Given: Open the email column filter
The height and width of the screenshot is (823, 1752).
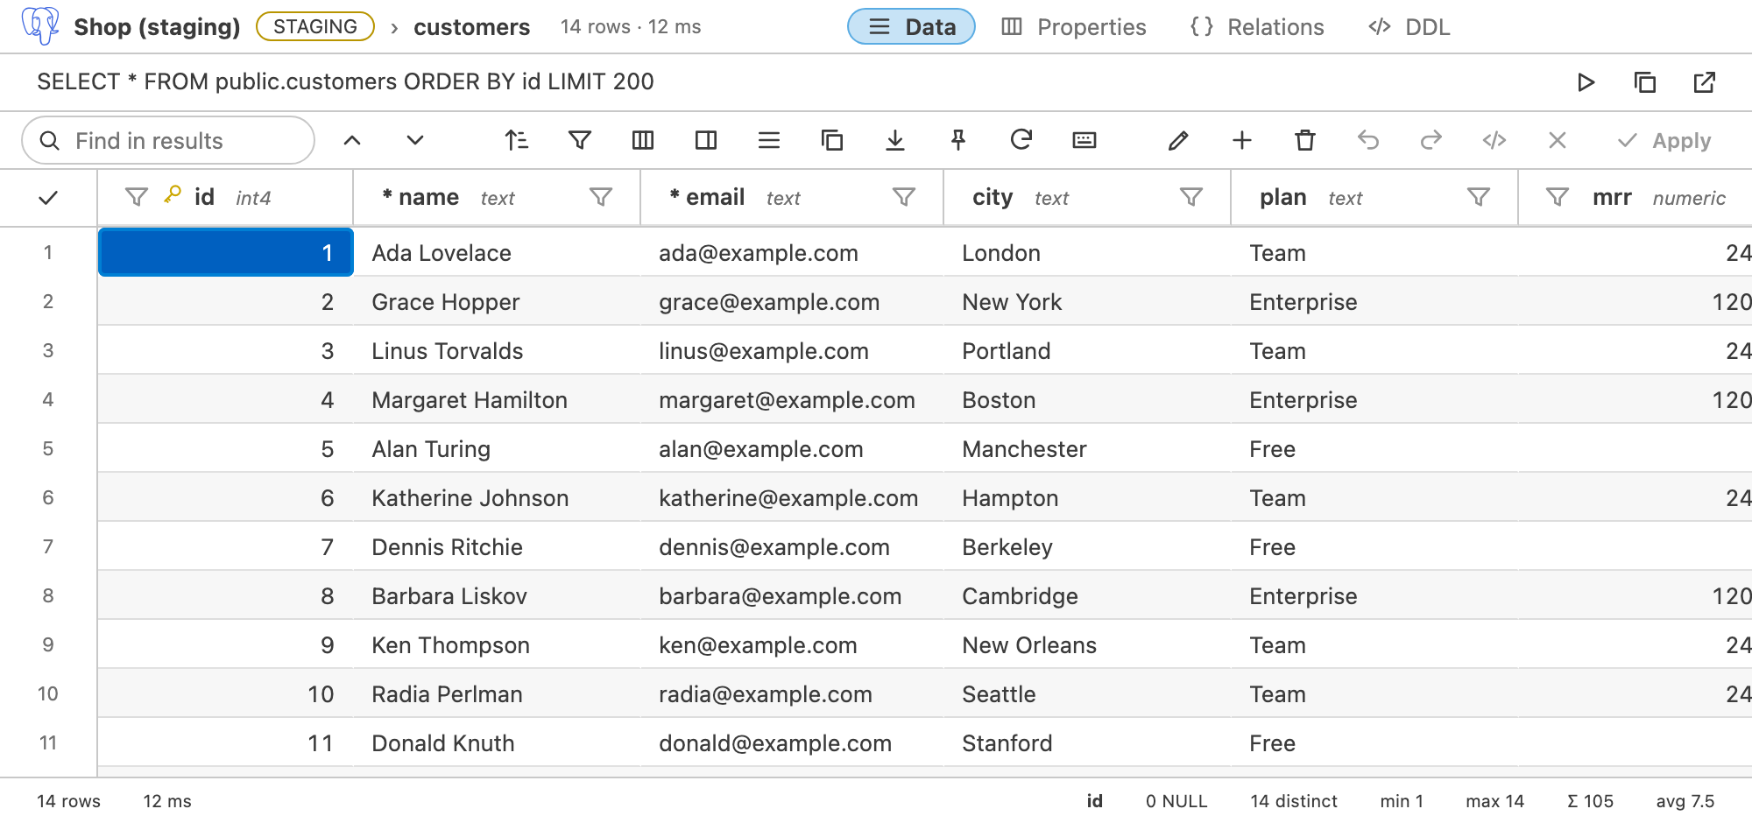Looking at the screenshot, I should click(904, 197).
